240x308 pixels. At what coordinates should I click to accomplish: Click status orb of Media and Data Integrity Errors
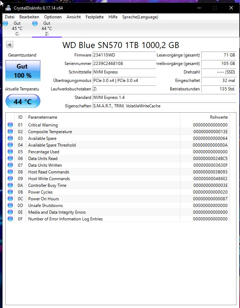coord(10,212)
